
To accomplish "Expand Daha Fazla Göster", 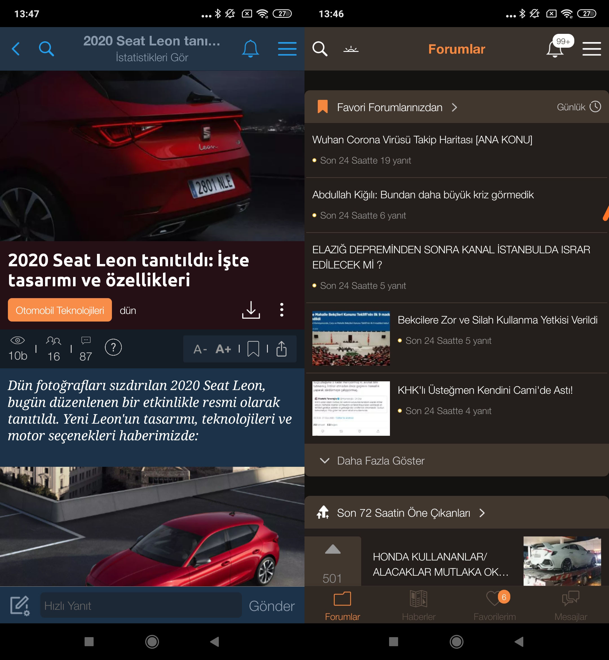I will click(456, 460).
